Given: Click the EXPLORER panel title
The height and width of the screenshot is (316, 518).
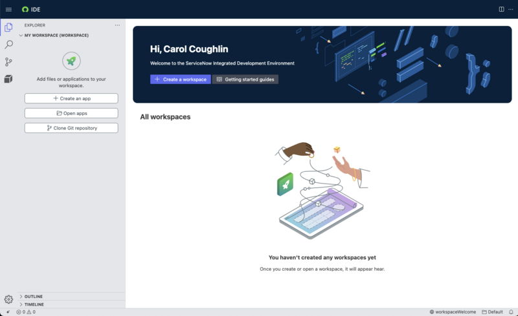Looking at the screenshot, I should [35, 25].
